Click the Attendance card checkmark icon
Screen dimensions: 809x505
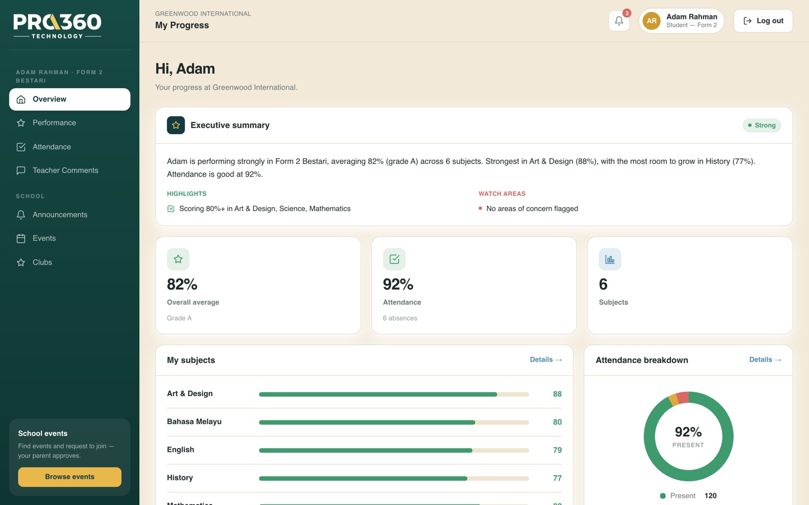pyautogui.click(x=394, y=259)
